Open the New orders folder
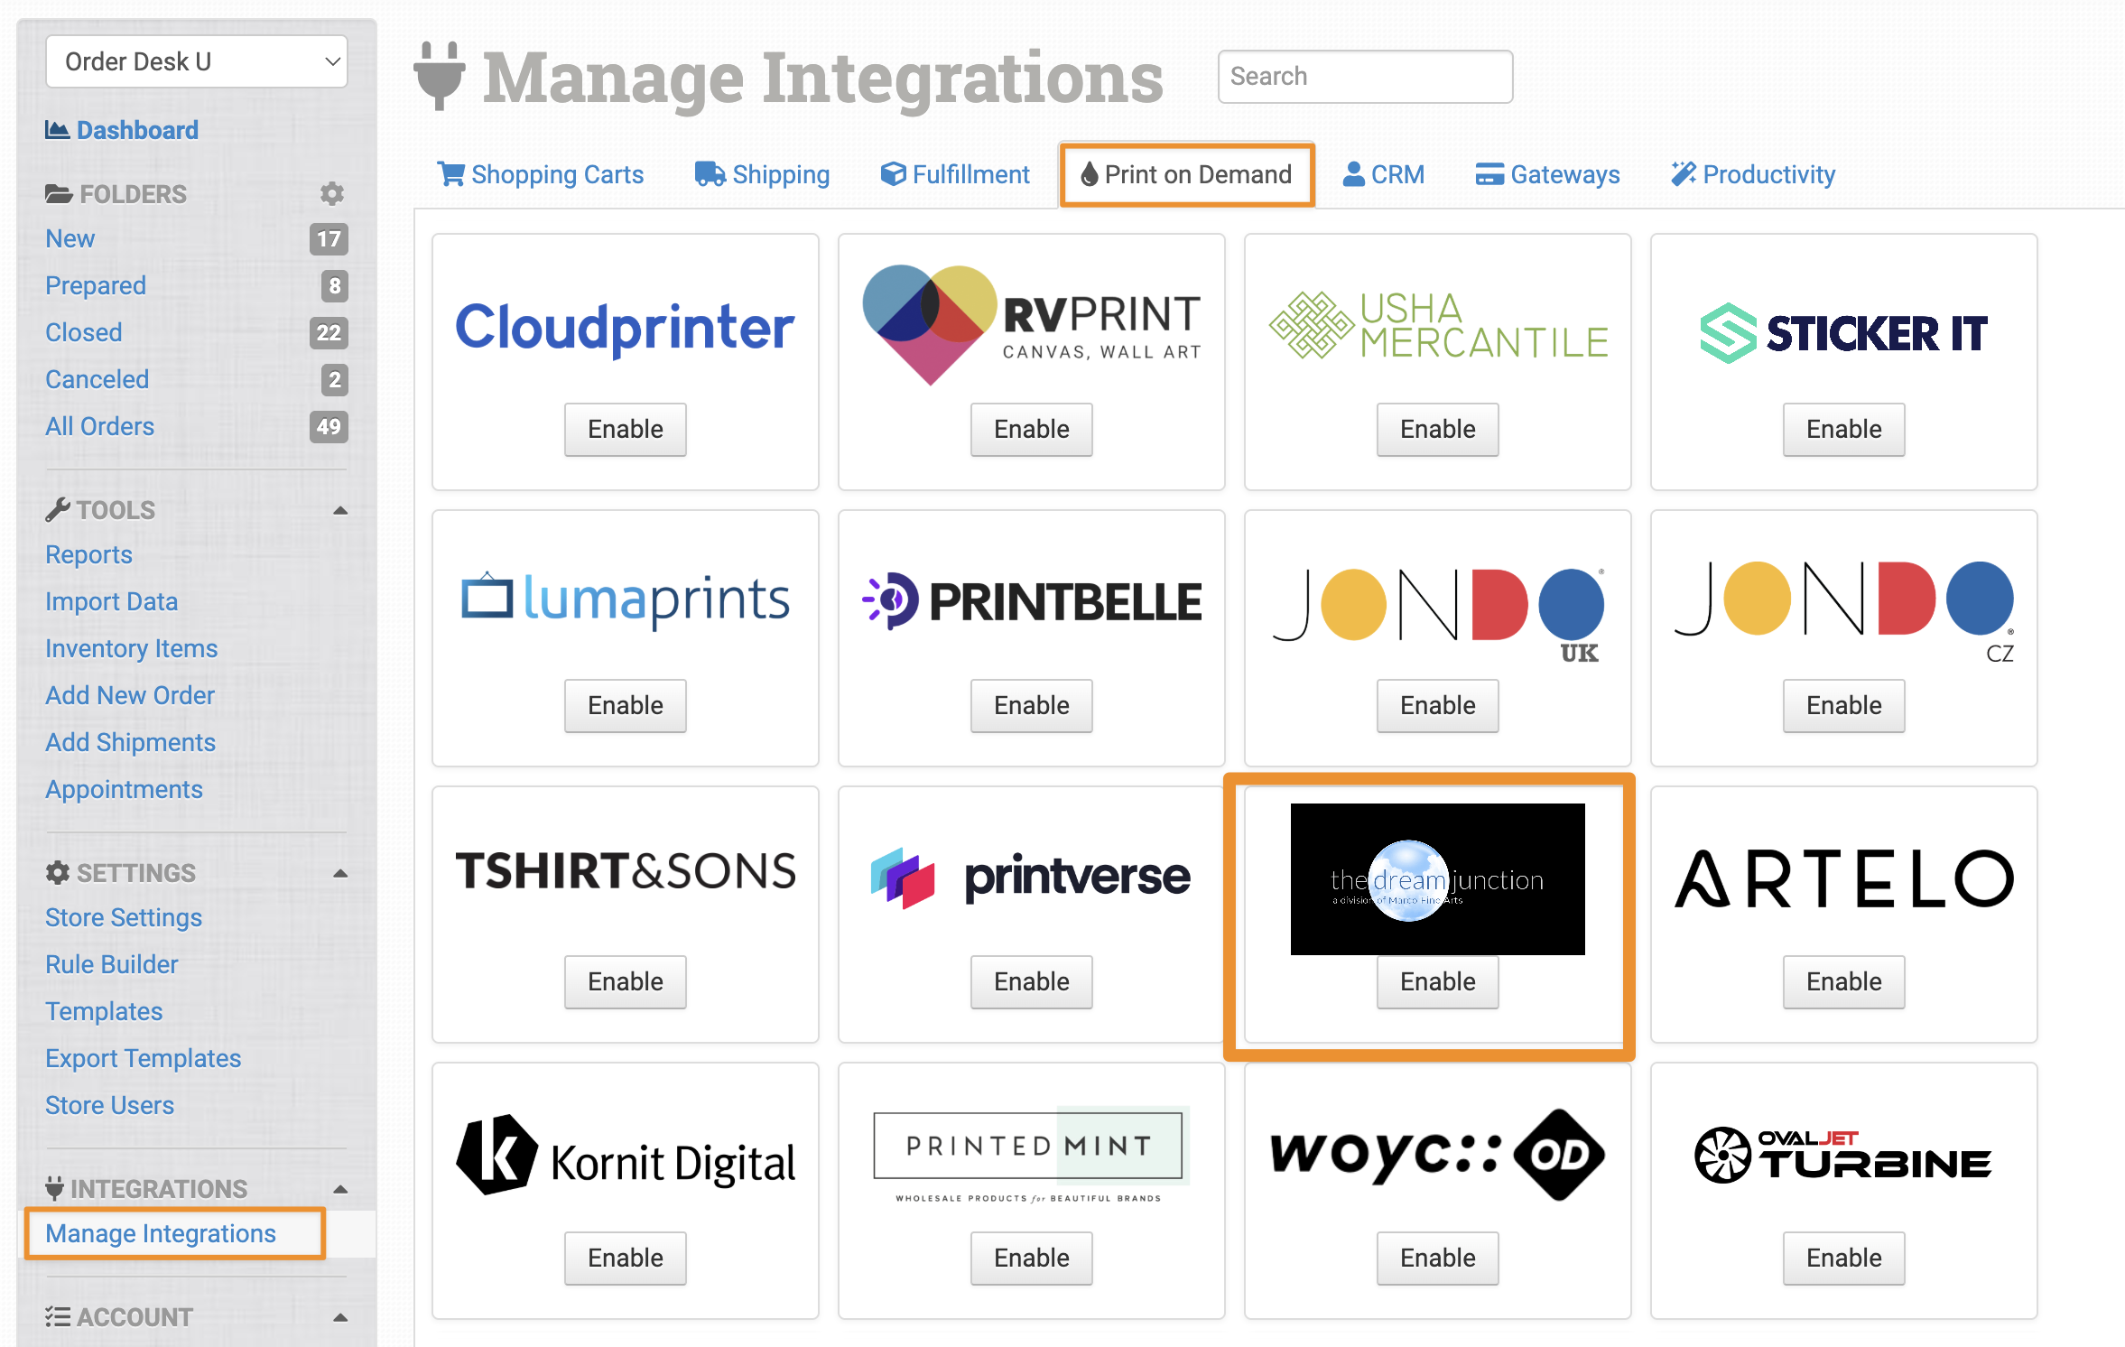This screenshot has height=1347, width=2125. [70, 238]
